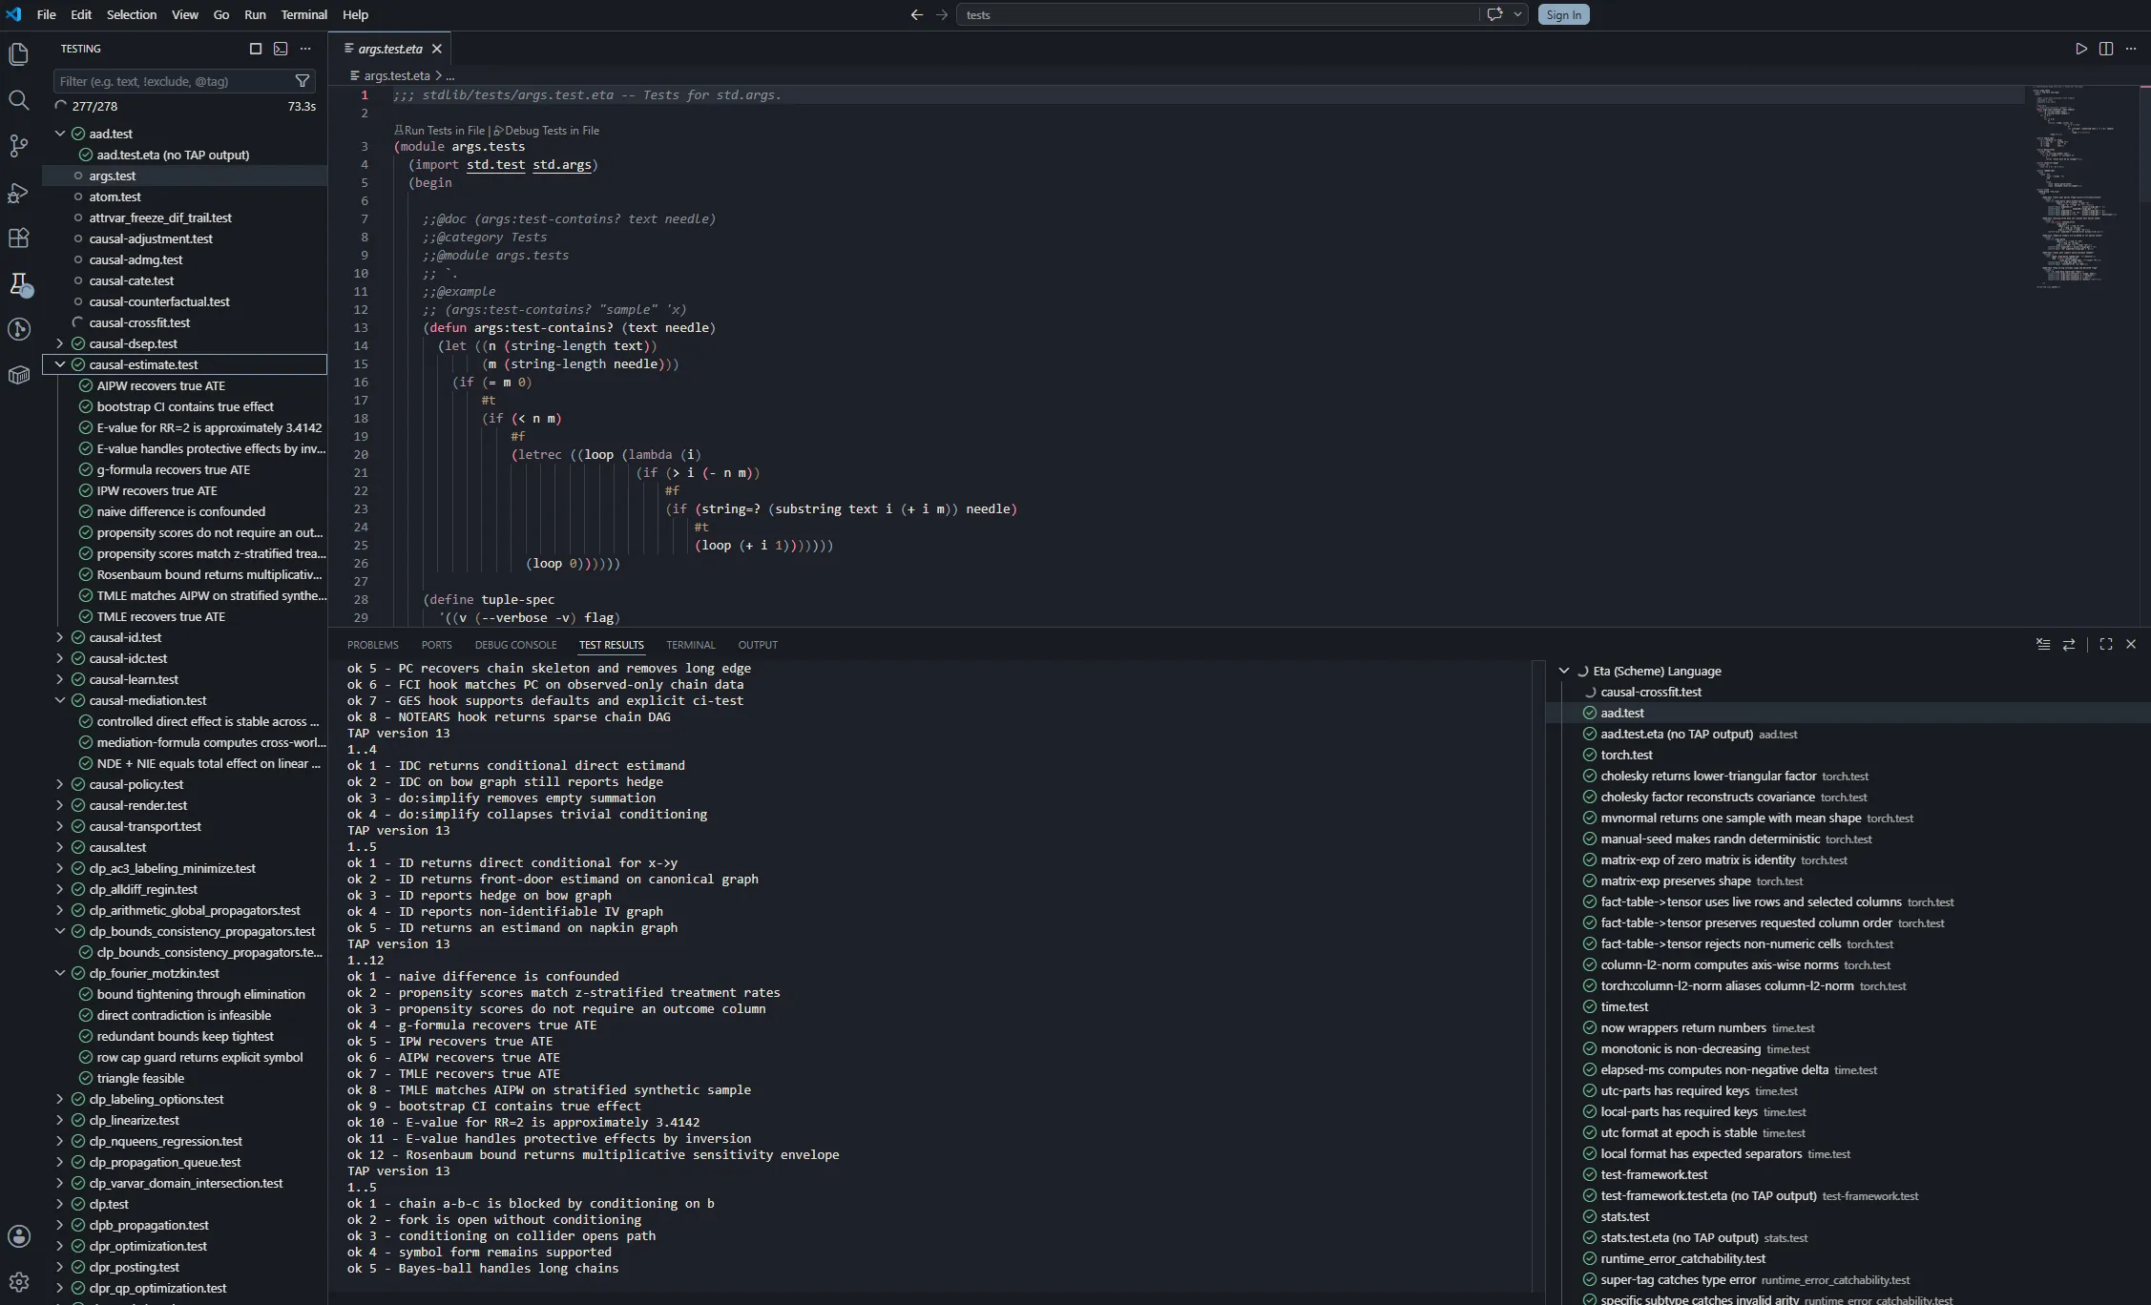Viewport: 2151px width, 1305px height.
Task: Split the editor right
Action: click(2106, 49)
